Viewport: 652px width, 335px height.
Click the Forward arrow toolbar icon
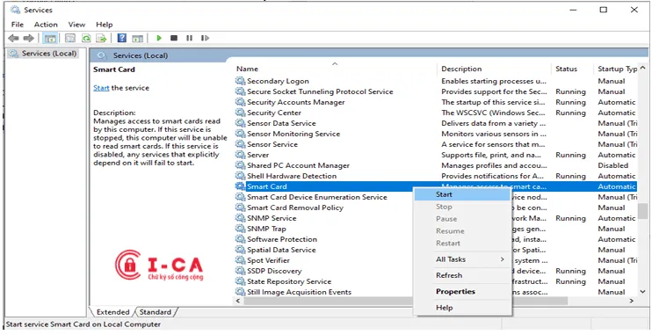(28, 39)
